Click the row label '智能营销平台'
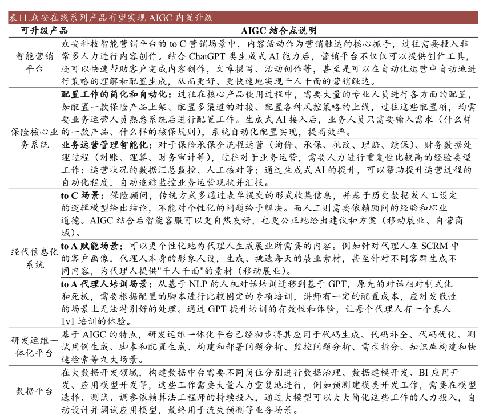 click(34, 63)
